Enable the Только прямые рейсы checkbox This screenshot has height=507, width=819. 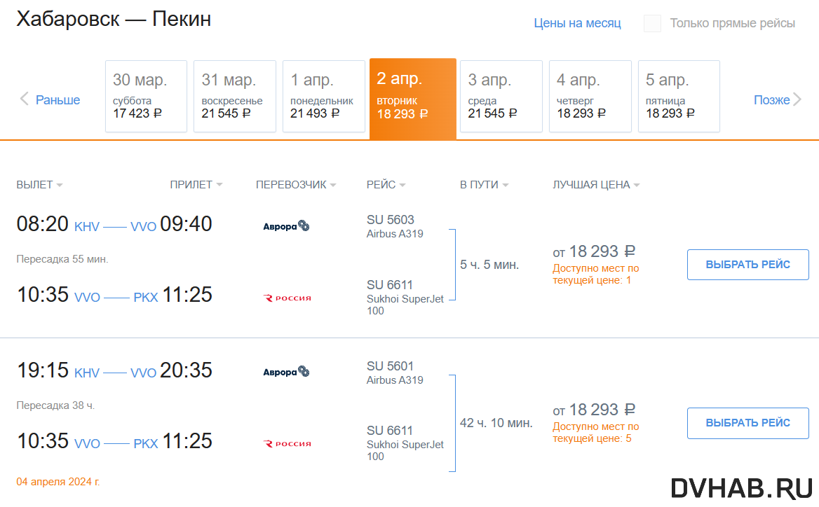click(652, 24)
